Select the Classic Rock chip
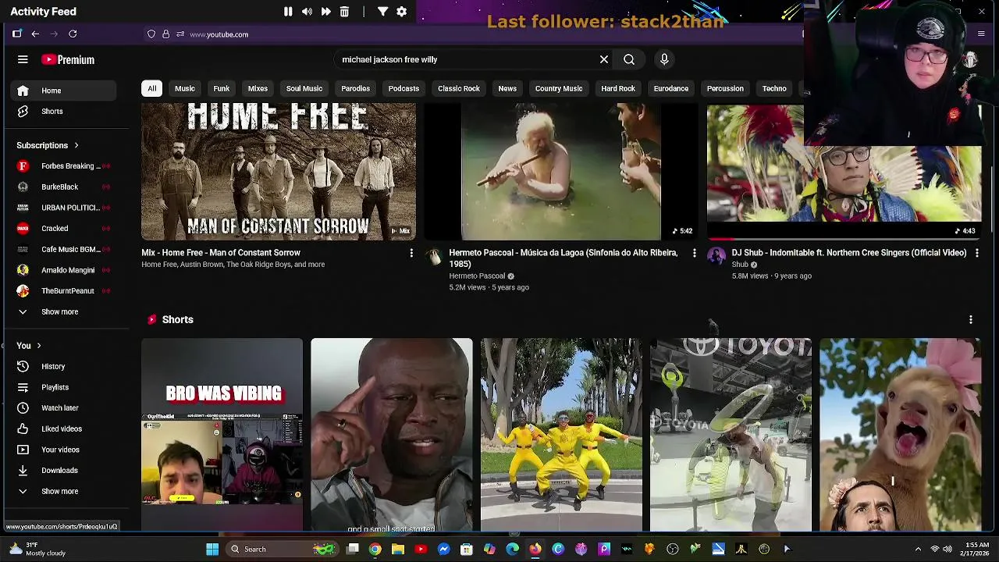999x562 pixels. [459, 88]
